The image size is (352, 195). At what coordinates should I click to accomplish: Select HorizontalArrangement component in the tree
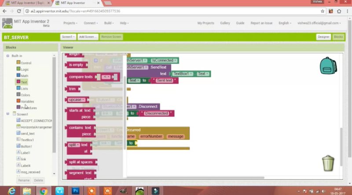[x=37, y=127]
